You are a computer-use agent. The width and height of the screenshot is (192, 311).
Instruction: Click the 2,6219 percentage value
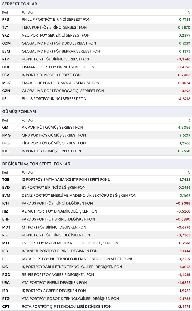[x=185, y=135]
